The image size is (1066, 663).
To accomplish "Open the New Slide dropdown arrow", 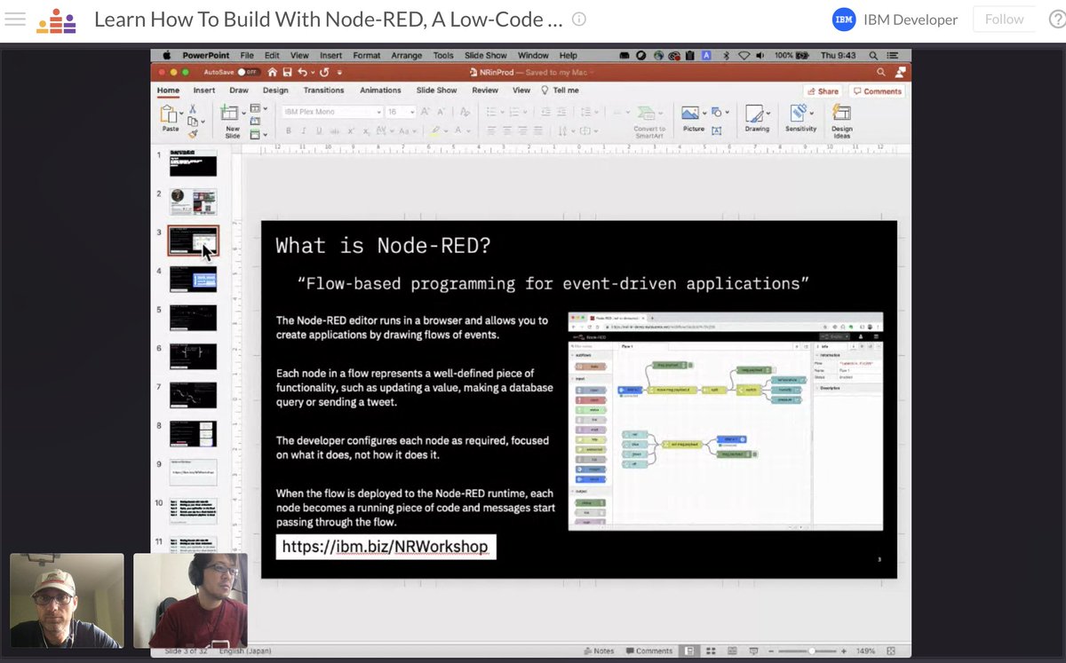I will (x=243, y=114).
